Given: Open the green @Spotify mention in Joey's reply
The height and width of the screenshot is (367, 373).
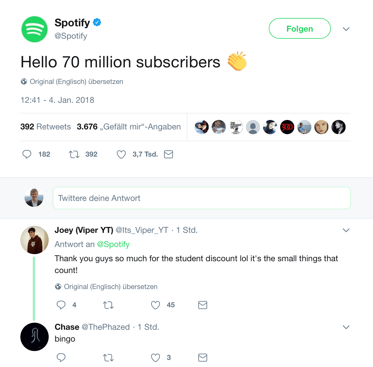Looking at the screenshot, I should click(113, 244).
